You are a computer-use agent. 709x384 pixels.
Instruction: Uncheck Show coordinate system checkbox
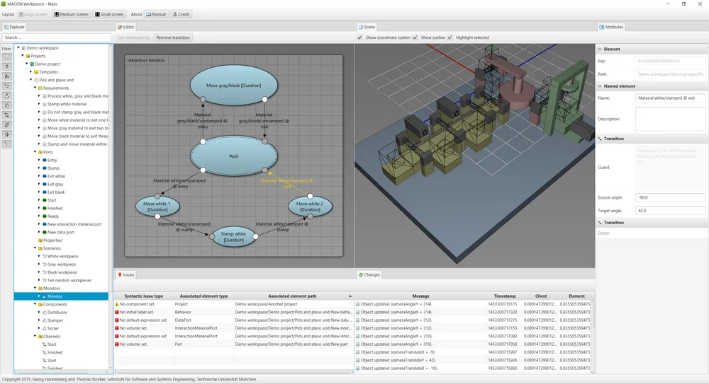pyautogui.click(x=360, y=37)
